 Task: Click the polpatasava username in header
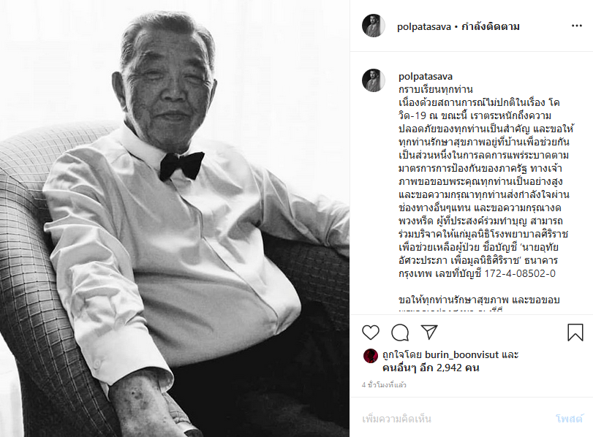coord(424,27)
